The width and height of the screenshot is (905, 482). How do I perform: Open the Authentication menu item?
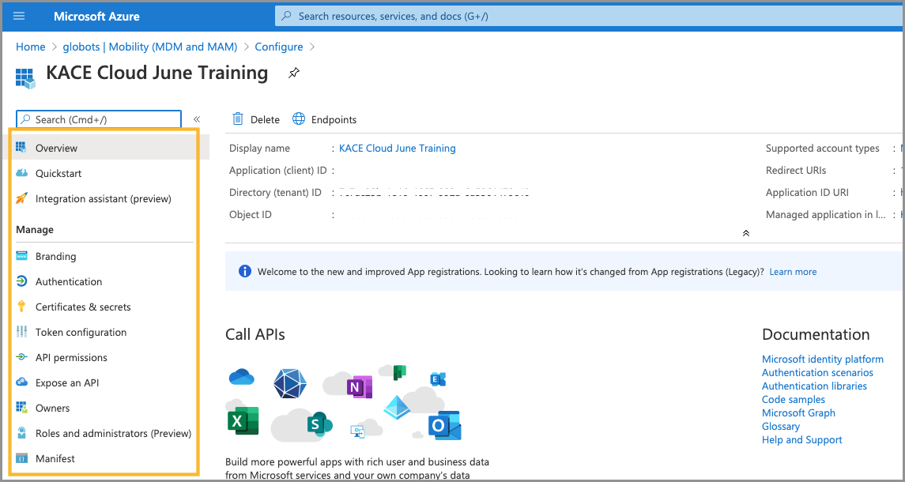pos(69,281)
